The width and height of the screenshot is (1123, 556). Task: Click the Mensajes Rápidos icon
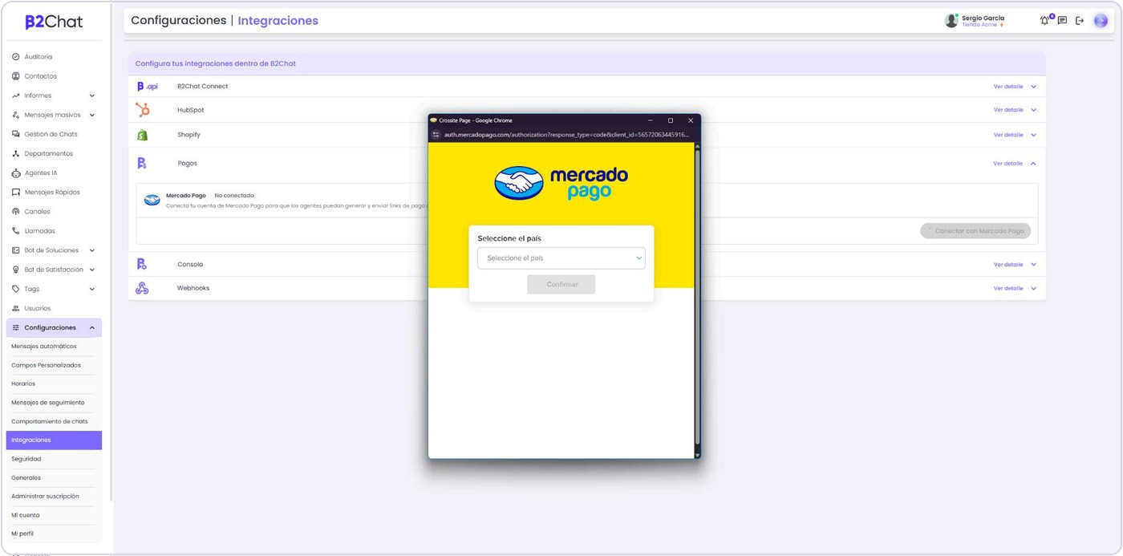tap(16, 193)
